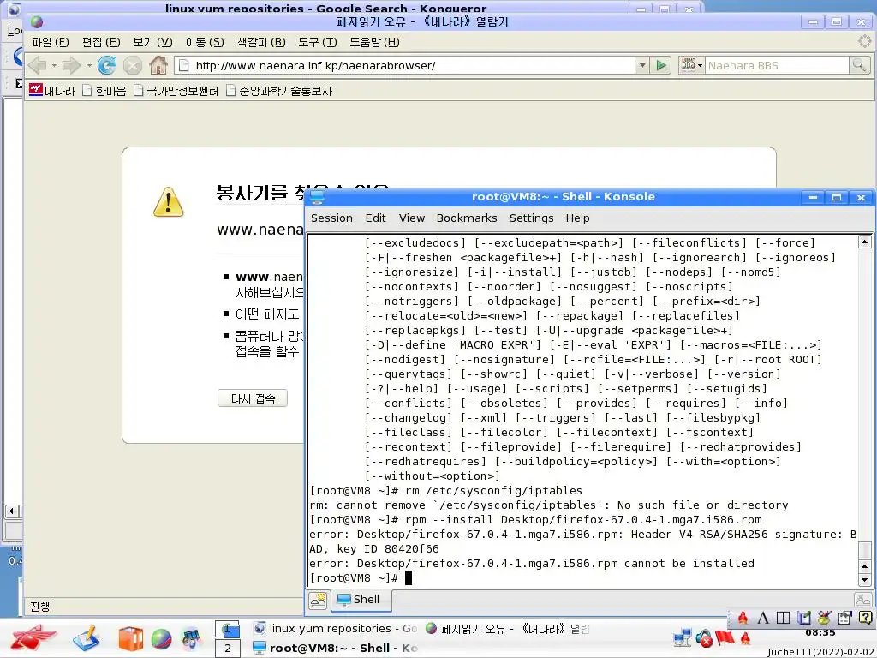Launch the orange office suite icon
The height and width of the screenshot is (658, 877).
(x=130, y=639)
